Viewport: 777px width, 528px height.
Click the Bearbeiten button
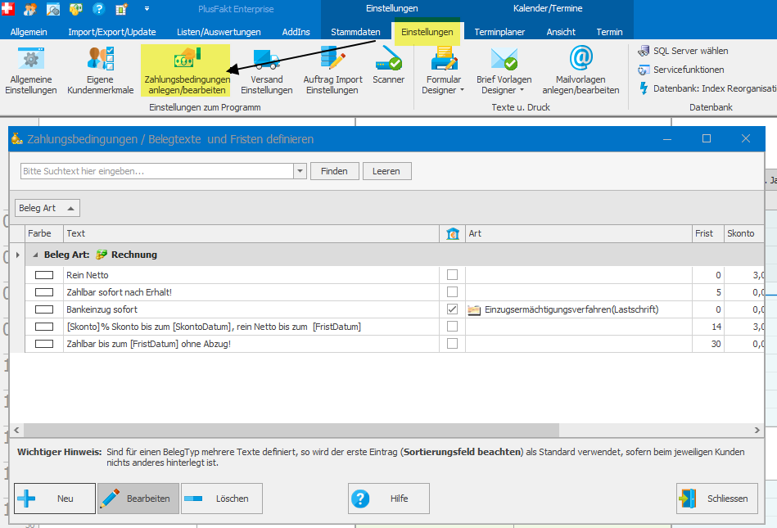(x=138, y=499)
